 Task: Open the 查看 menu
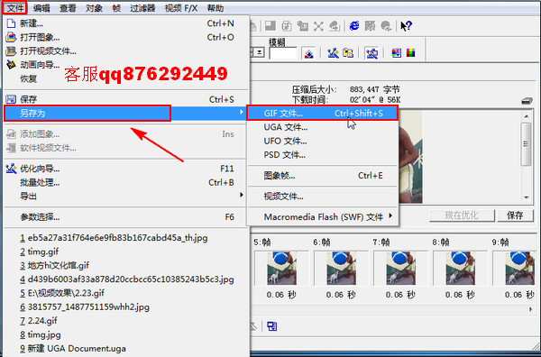click(x=68, y=8)
